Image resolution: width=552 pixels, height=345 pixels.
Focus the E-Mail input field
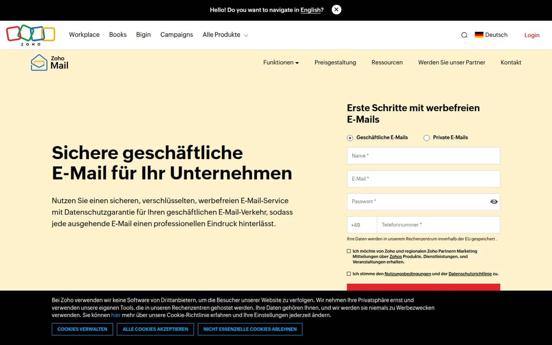[423, 179]
